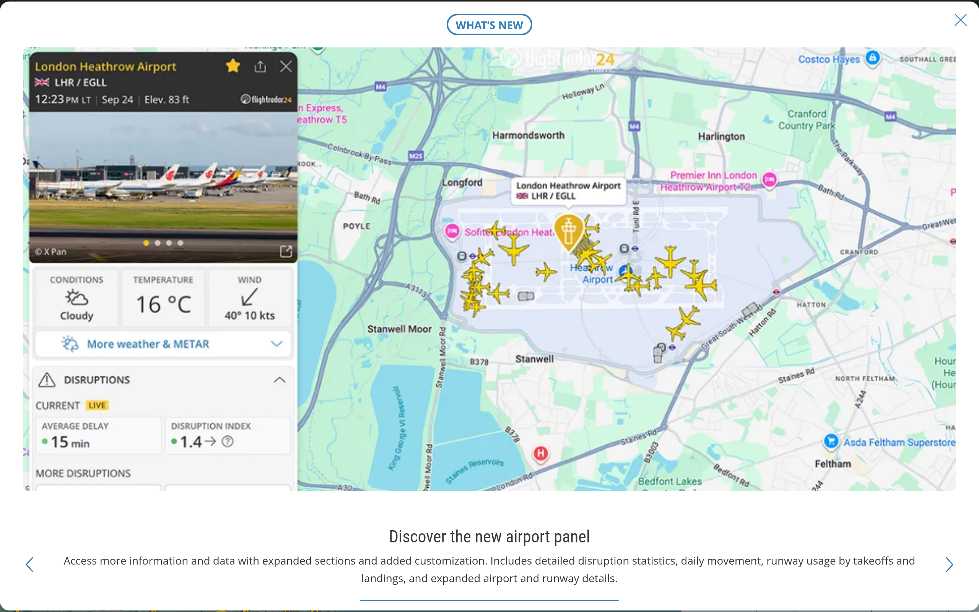Click the share icon in airport panel
979x612 pixels.
[260, 67]
